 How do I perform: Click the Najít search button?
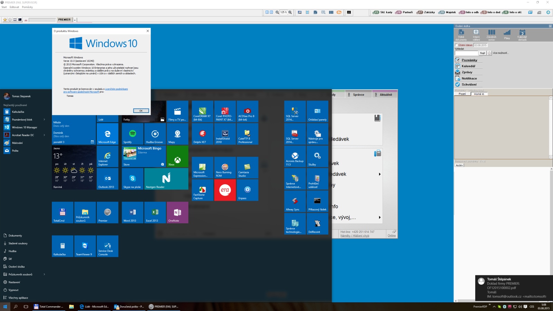[482, 53]
